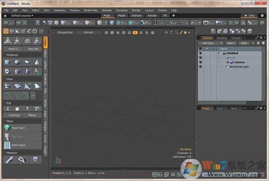Select the Ruler measure tool
This screenshot has height=181, width=269.
[10, 160]
